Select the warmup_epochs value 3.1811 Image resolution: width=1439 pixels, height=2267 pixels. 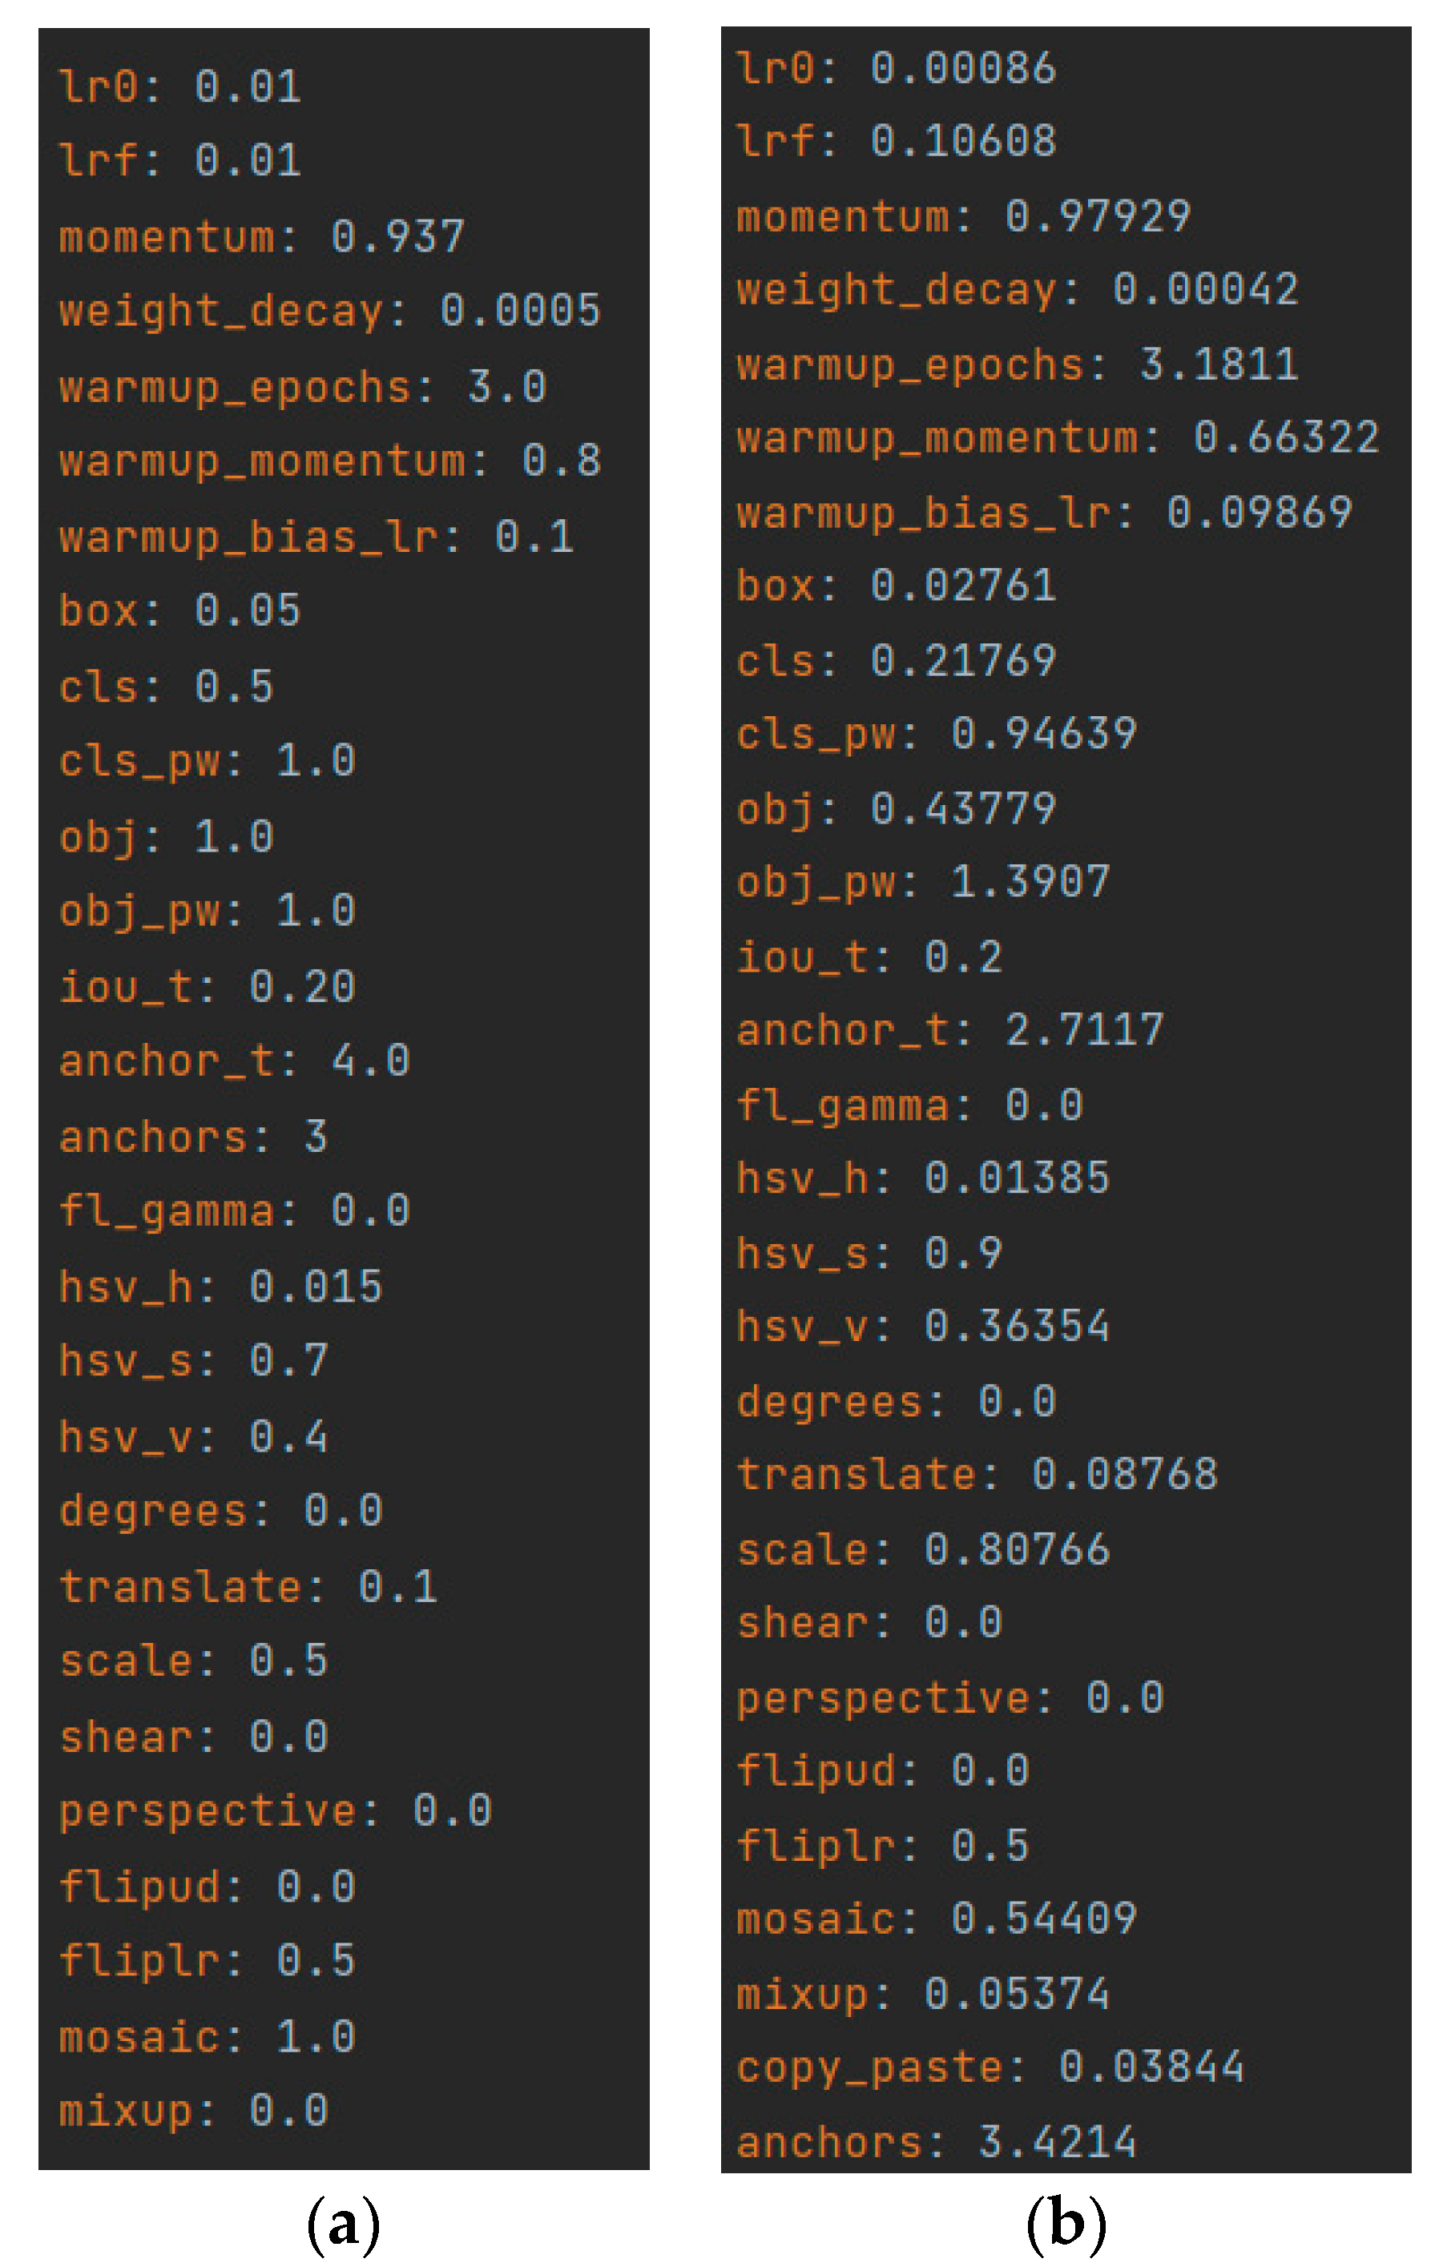tap(1219, 364)
